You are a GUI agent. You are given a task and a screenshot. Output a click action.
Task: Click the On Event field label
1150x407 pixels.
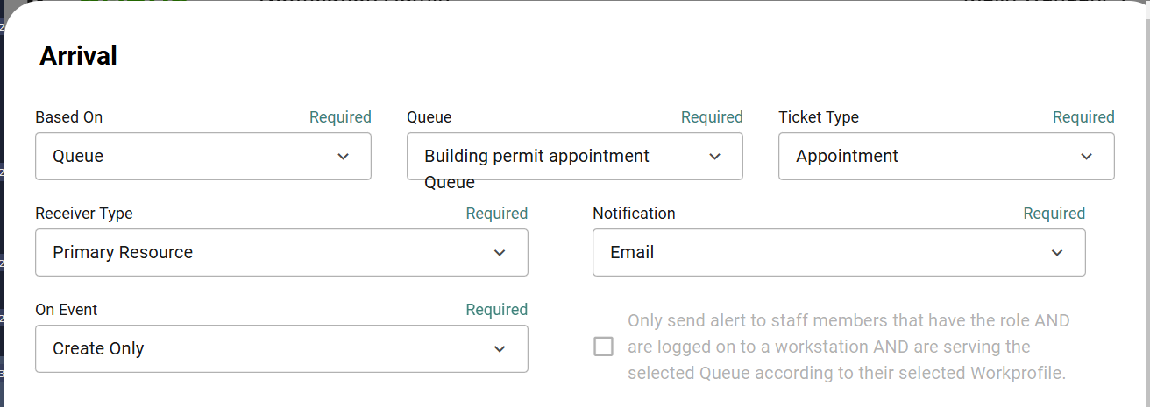67,310
